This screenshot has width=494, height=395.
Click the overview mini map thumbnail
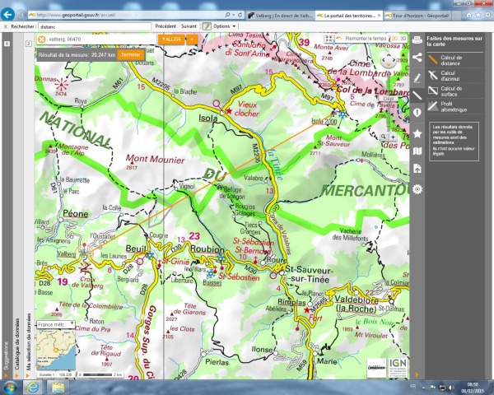pyautogui.click(x=56, y=350)
